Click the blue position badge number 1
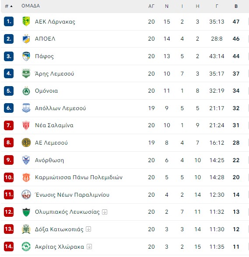 tap(9, 21)
